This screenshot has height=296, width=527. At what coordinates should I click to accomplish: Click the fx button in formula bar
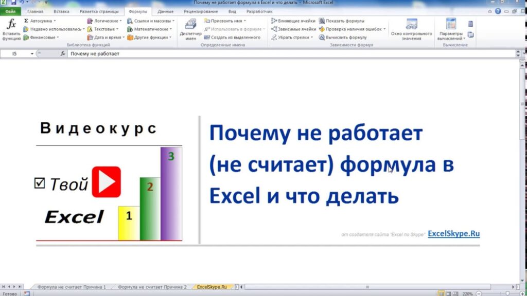pos(63,53)
